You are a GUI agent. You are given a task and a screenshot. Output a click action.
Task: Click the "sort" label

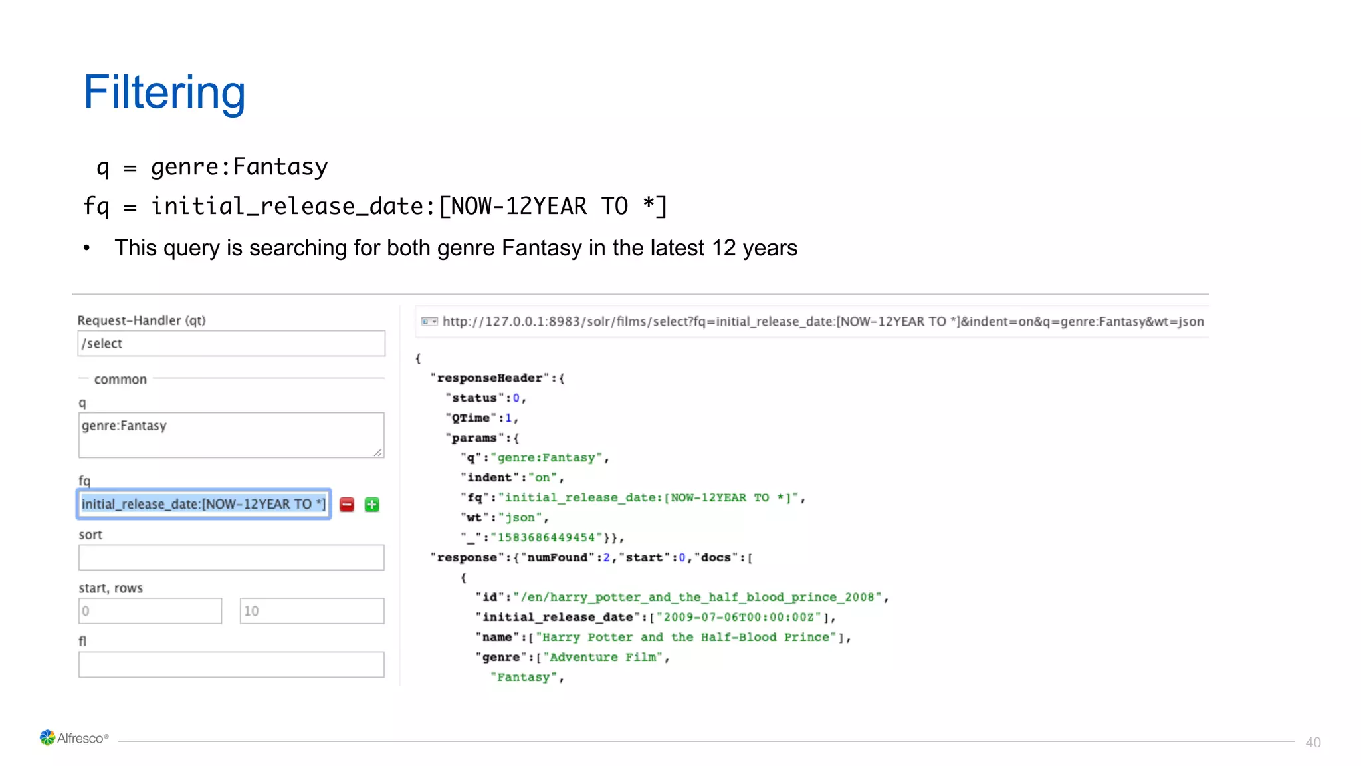point(90,535)
